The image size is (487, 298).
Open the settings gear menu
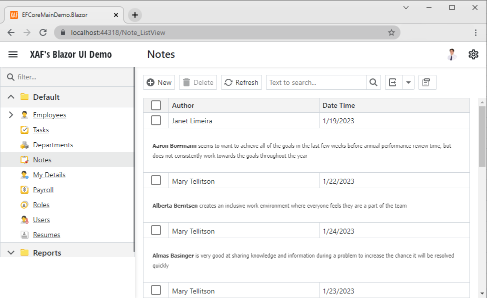click(x=473, y=54)
